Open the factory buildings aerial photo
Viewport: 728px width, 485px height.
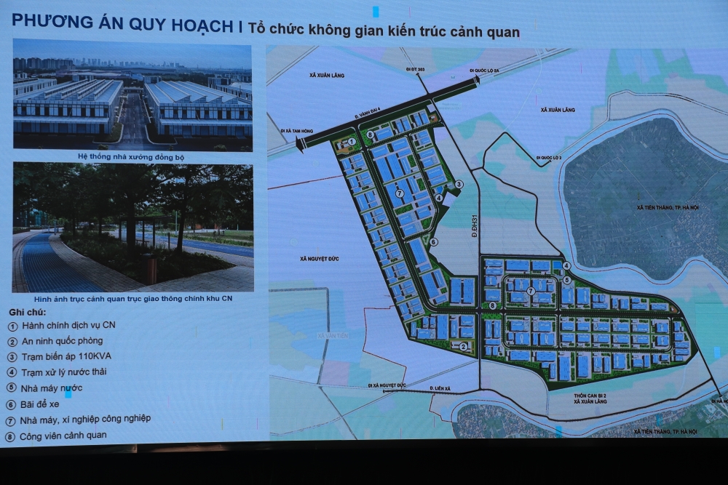click(x=132, y=95)
